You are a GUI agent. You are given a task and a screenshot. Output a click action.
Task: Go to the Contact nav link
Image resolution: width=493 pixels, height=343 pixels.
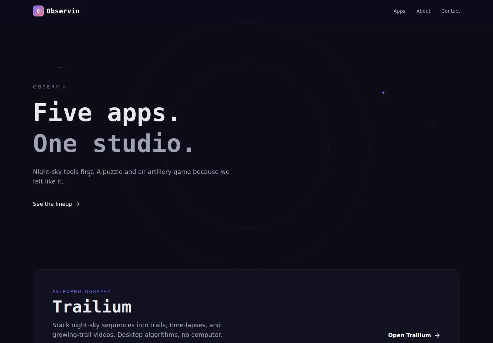click(x=451, y=11)
